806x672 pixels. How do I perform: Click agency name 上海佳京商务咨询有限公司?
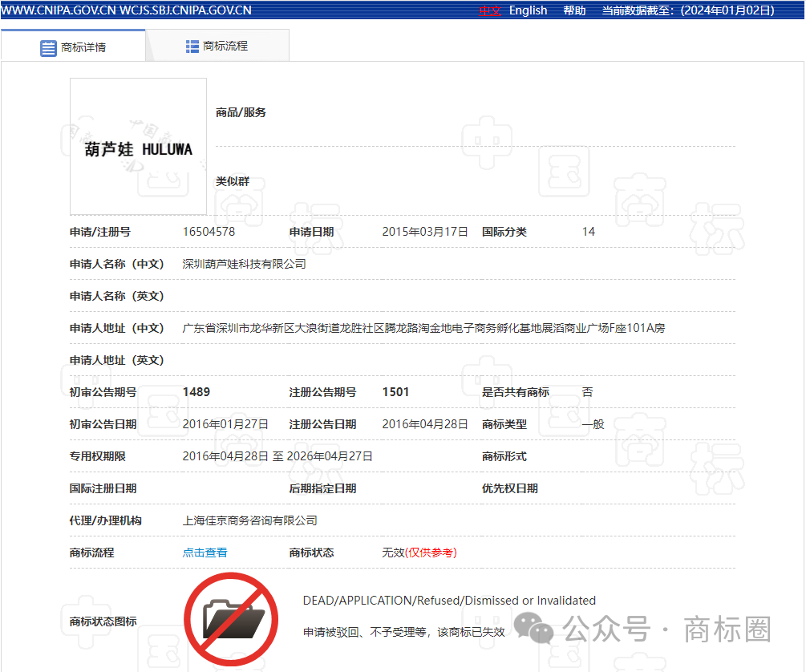250,520
